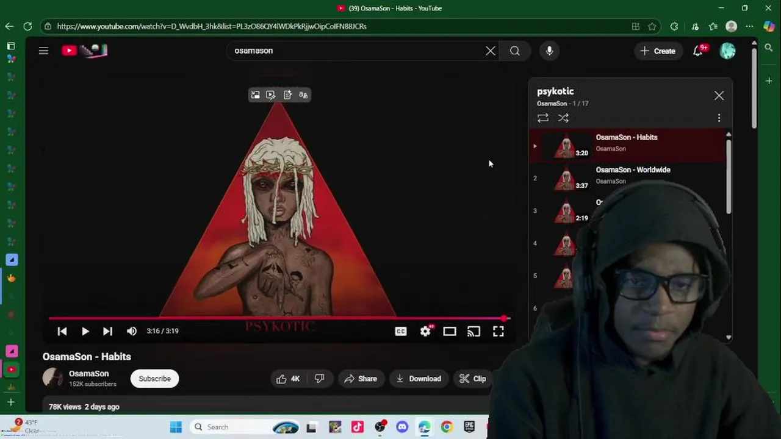Open new tab from vertical tab bar

11,402
